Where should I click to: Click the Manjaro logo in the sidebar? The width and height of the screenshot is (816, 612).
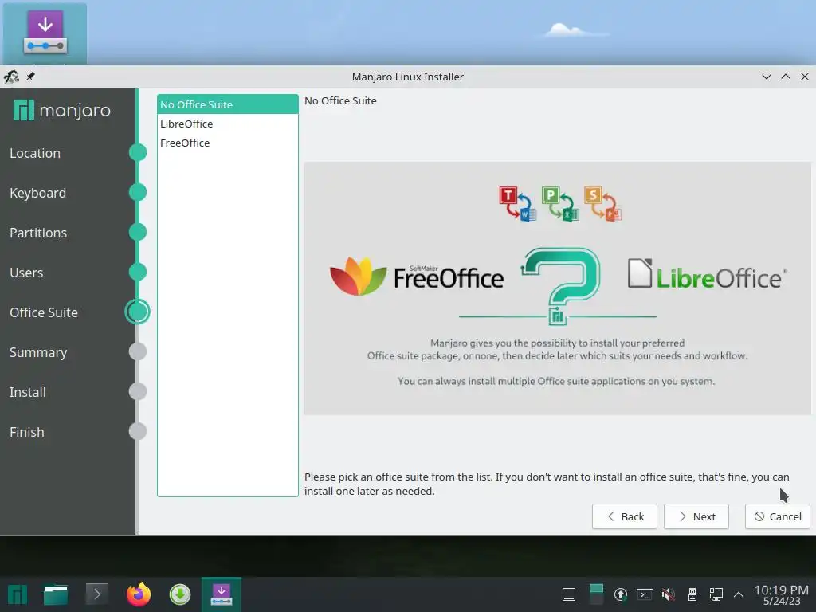62,110
